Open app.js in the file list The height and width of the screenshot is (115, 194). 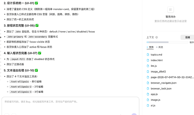(154, 94)
